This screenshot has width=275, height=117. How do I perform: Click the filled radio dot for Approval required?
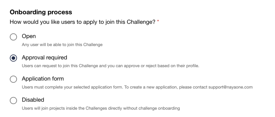click(x=13, y=58)
